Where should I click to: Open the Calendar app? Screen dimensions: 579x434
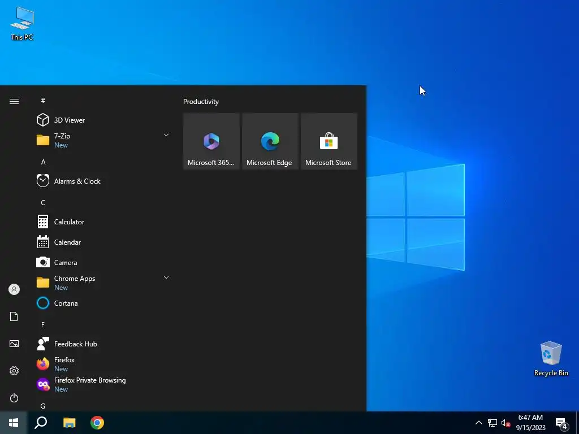coord(103,242)
